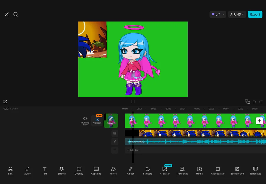Open the Aspect ratio tool
This screenshot has height=184, width=266.
[x=218, y=171]
